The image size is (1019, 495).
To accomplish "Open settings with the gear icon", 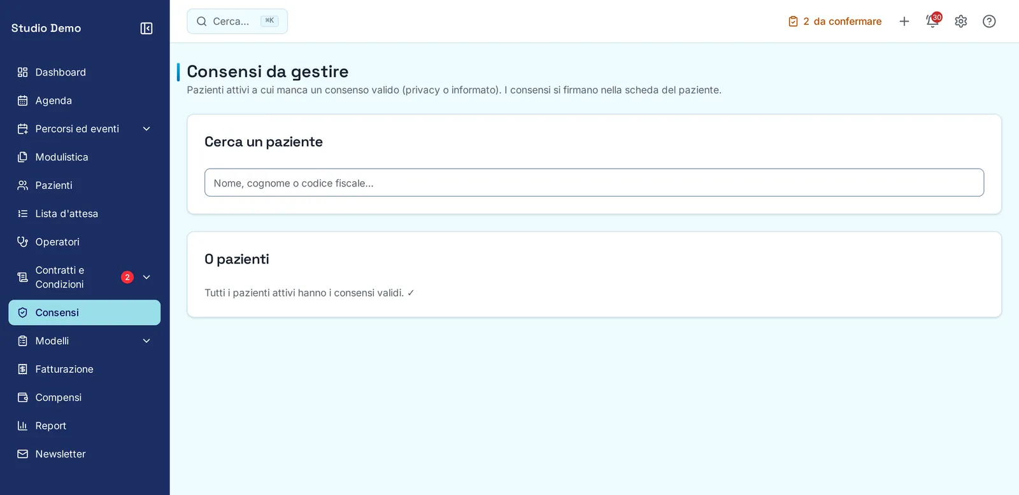I will coord(961,22).
